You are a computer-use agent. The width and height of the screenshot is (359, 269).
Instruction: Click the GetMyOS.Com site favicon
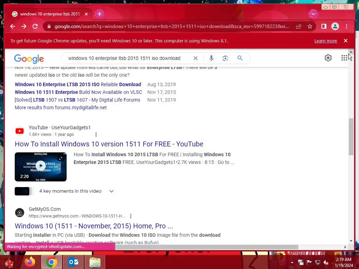pos(20,213)
